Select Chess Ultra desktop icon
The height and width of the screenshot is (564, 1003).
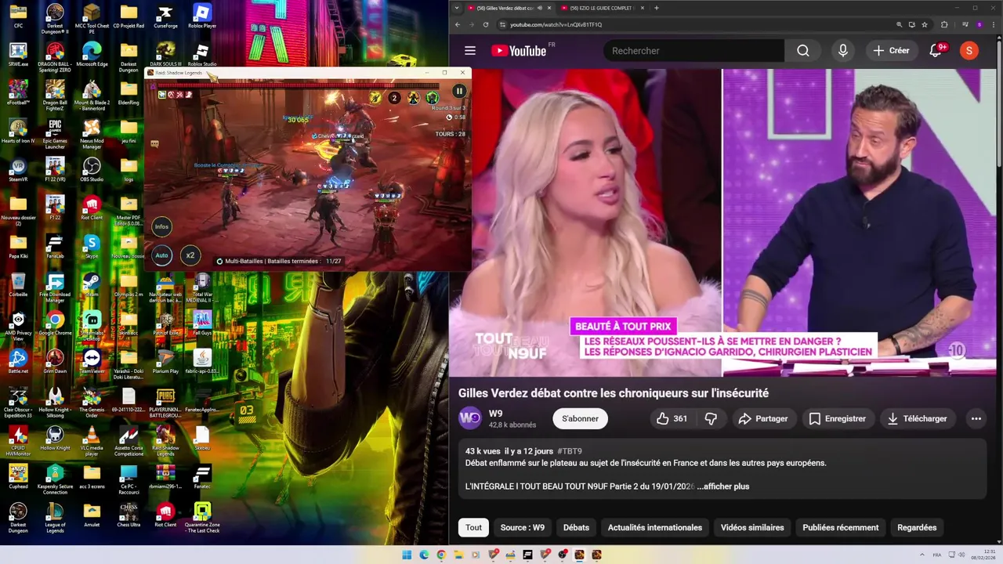tap(129, 515)
